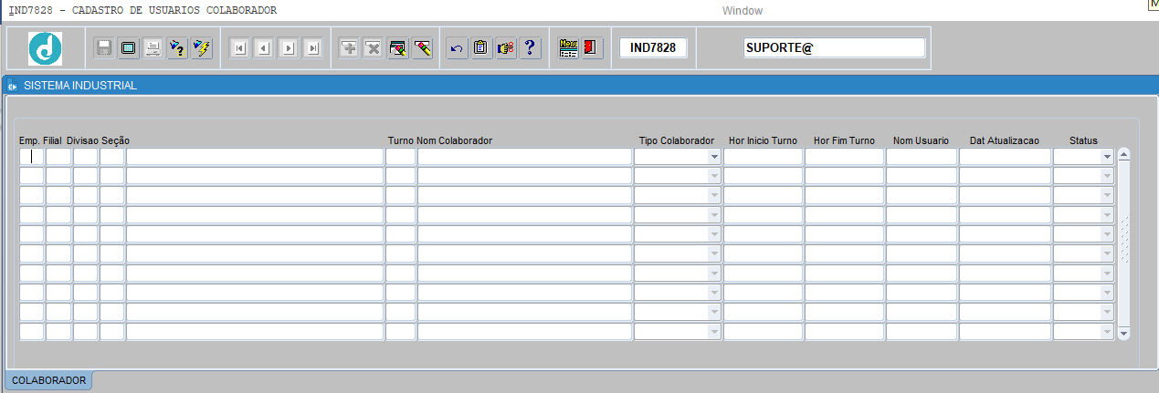Click first row Dat Atualizacao field
Screen dimensions: 1159x393
click(1005, 157)
